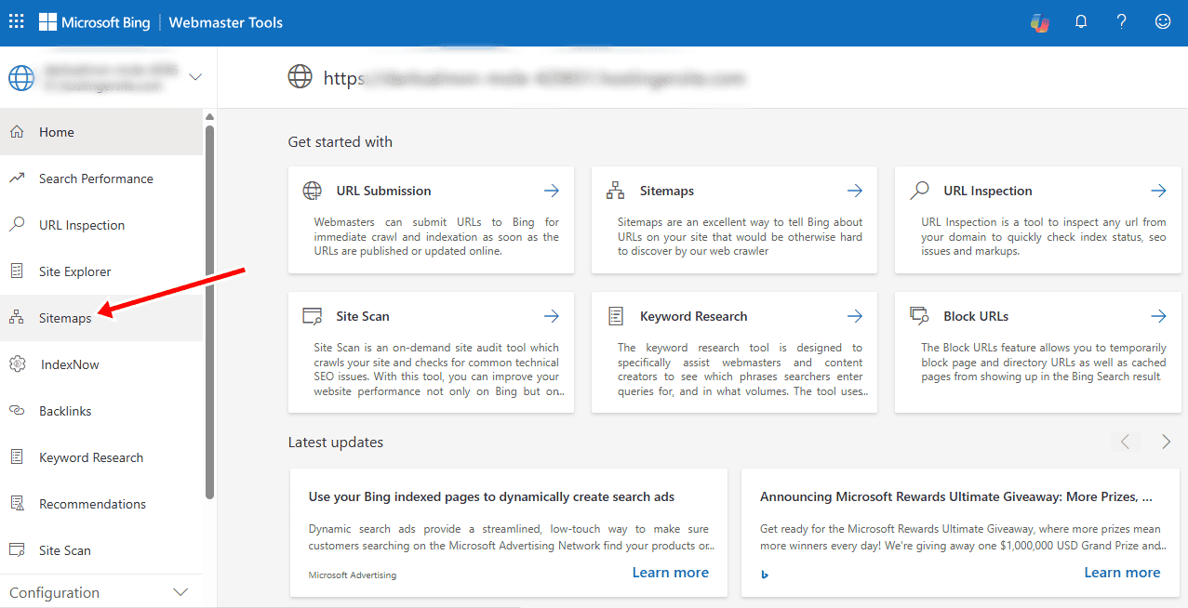Click the URL Inspection magnifier icon in sidebar

[17, 225]
